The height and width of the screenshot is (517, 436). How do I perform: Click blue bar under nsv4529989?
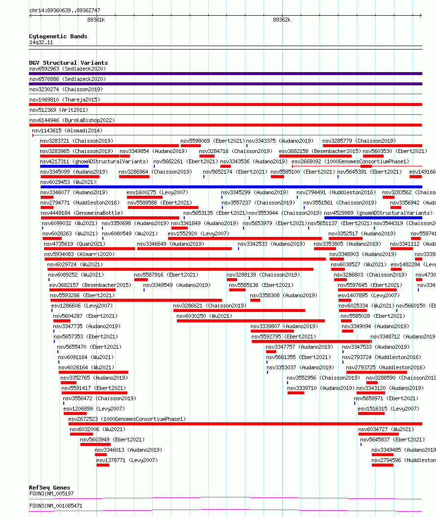373,218
